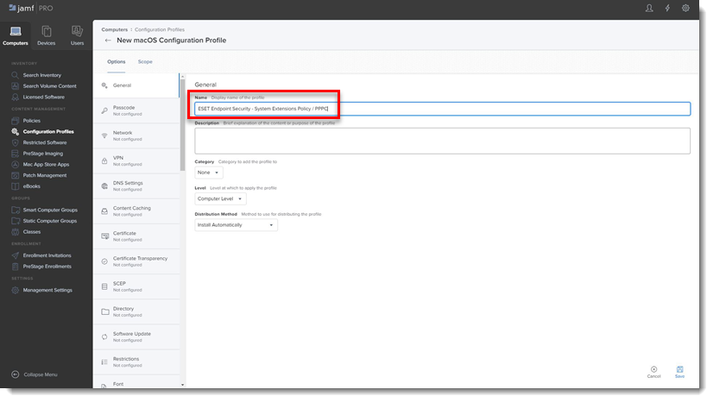Click the Description text area
This screenshot has width=707, height=396.
[442, 141]
